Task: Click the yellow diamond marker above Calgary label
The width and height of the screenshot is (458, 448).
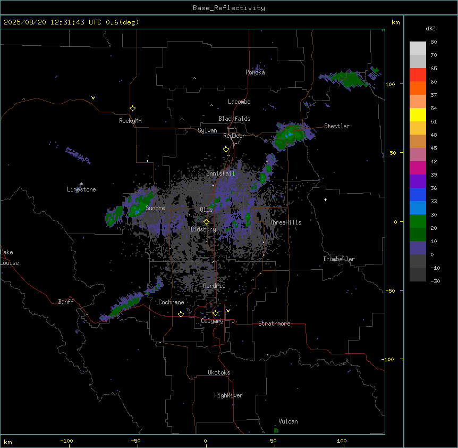Action: point(215,313)
